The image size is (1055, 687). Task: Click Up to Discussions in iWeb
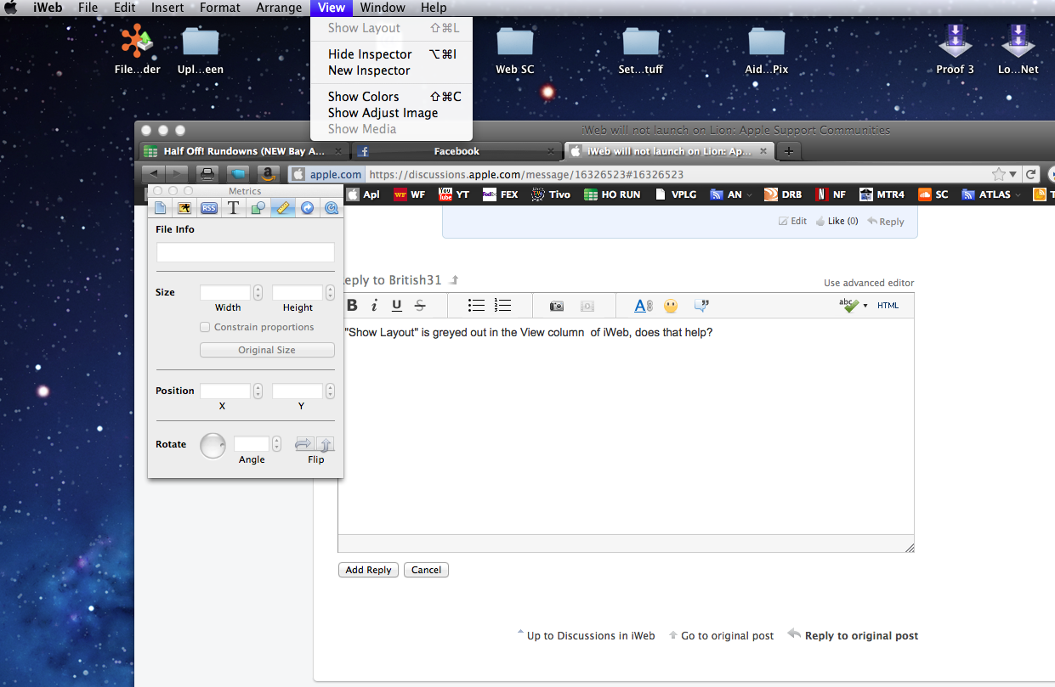point(591,635)
